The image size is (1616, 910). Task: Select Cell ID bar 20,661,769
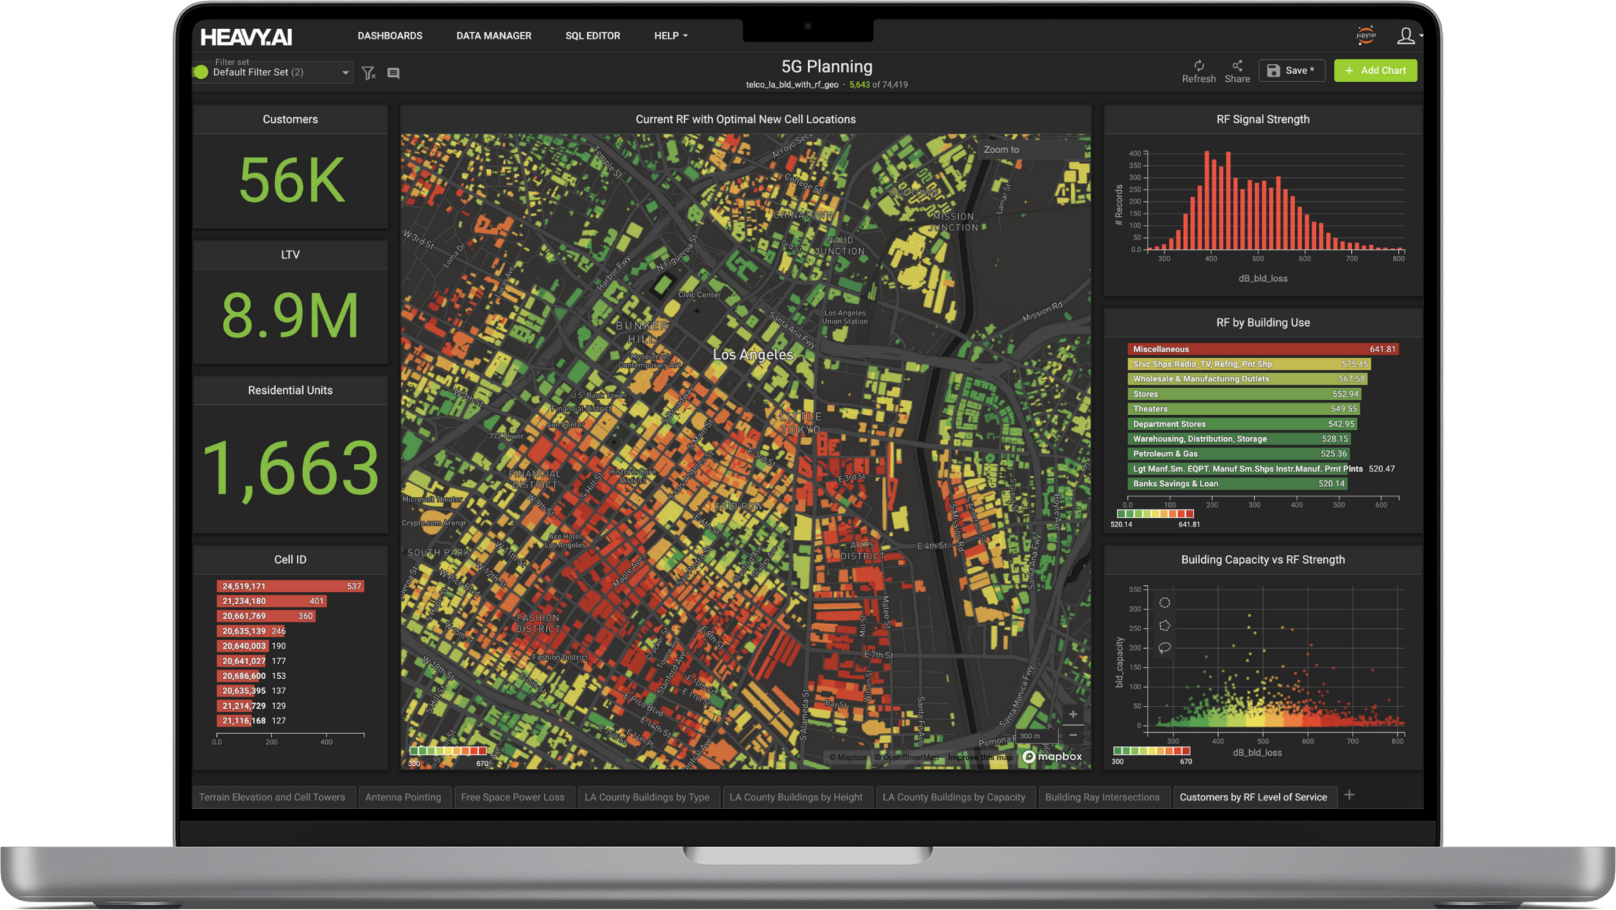tap(267, 616)
